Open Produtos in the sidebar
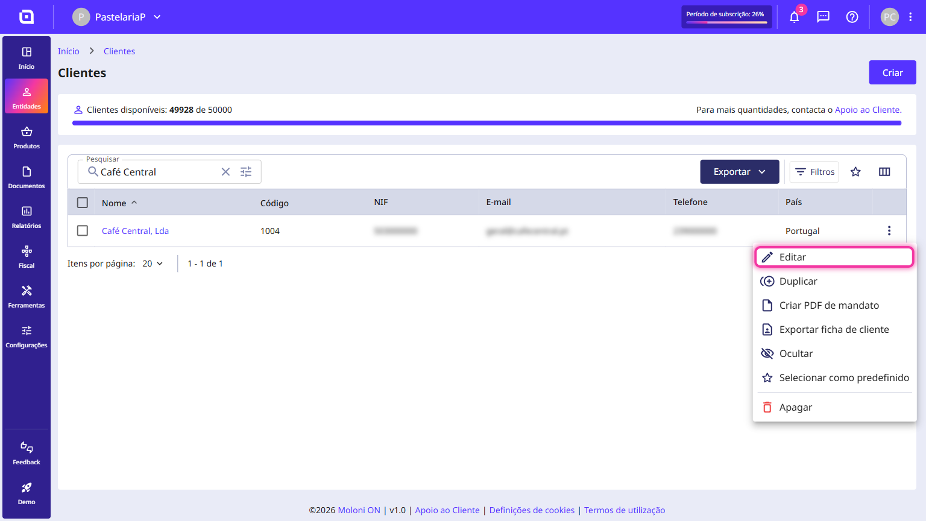926x521 pixels. click(x=27, y=138)
